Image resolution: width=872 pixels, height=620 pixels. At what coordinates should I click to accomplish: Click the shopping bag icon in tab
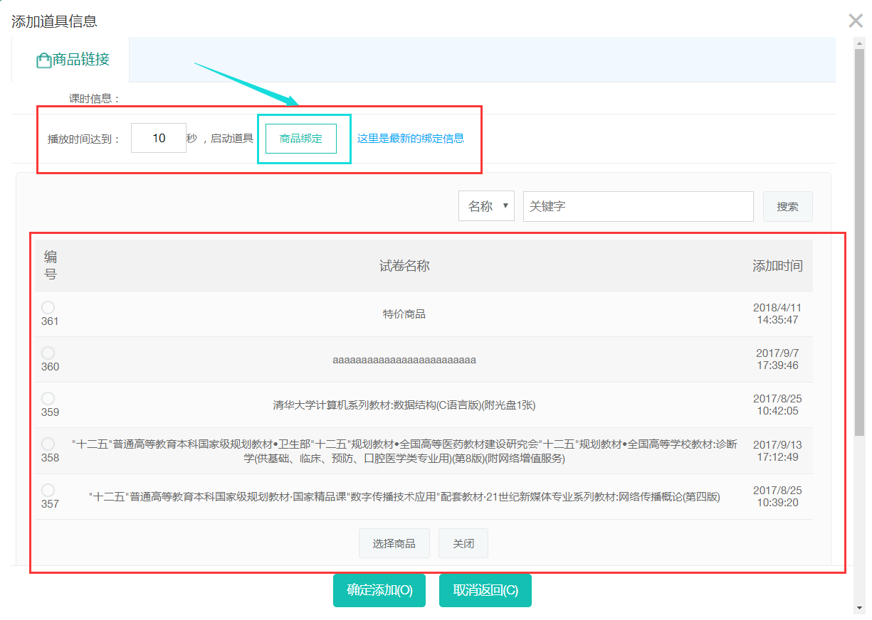coord(43,60)
